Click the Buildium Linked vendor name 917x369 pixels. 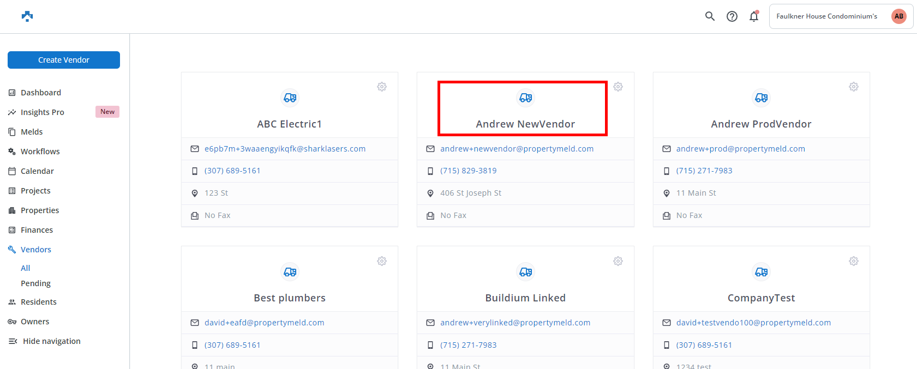525,298
